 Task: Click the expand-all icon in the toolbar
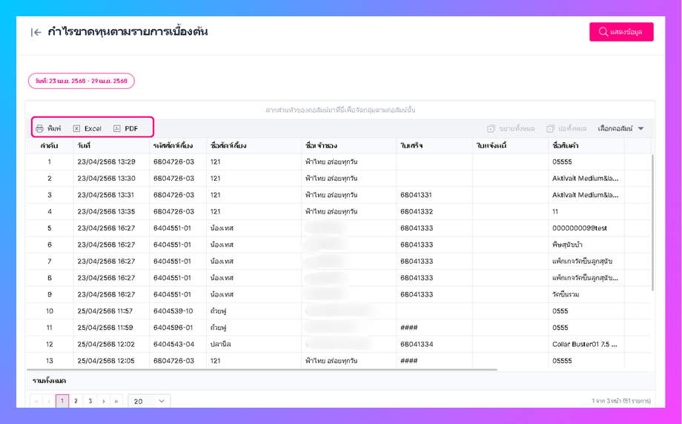(x=491, y=129)
